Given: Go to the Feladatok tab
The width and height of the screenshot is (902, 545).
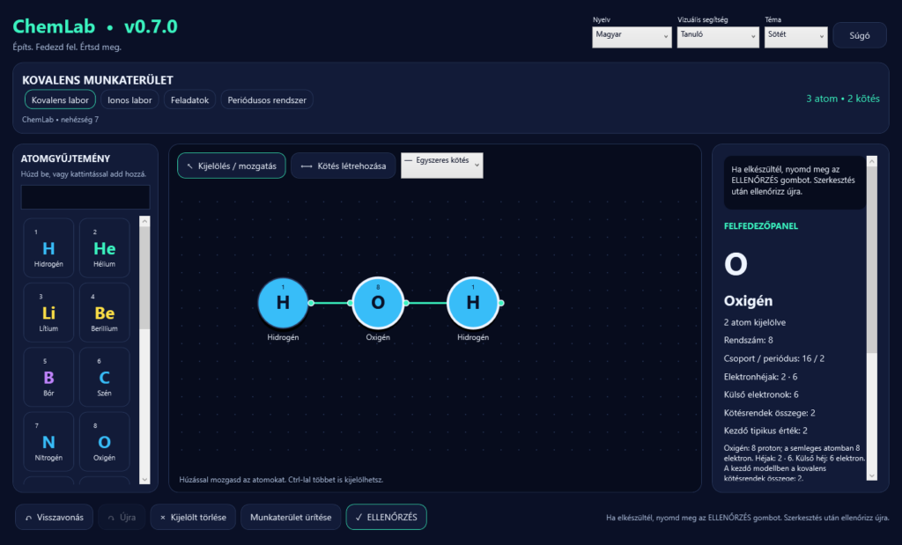Looking at the screenshot, I should 190,99.
